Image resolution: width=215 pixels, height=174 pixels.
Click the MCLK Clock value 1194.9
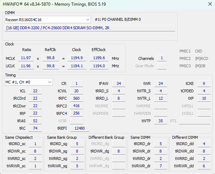77,58
